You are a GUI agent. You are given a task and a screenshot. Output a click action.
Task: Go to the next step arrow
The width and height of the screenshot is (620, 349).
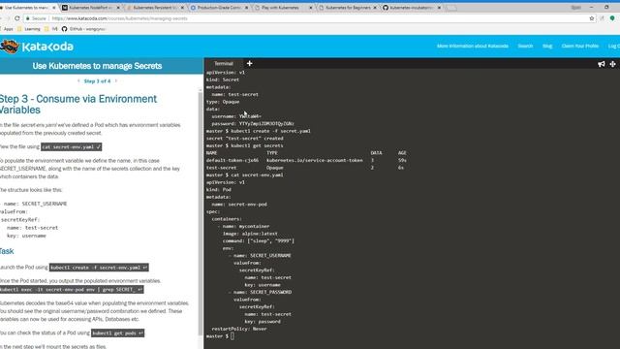click(x=116, y=81)
